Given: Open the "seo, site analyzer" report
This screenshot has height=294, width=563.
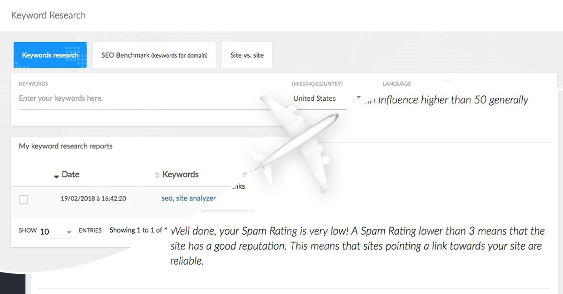Looking at the screenshot, I should coord(189,198).
